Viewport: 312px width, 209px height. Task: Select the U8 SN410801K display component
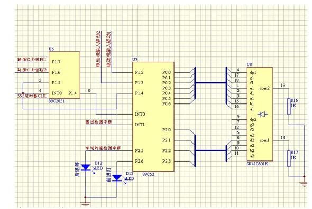260,114
